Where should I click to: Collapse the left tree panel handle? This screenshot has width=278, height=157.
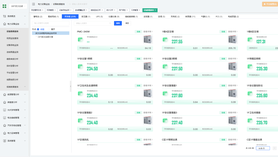coord(71,86)
